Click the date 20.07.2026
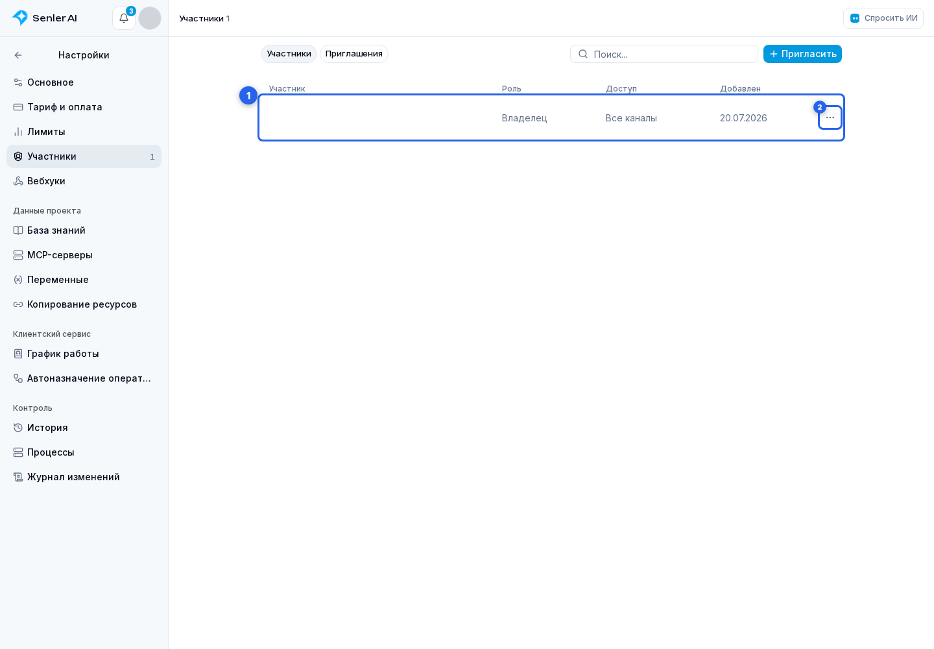 [x=743, y=118]
